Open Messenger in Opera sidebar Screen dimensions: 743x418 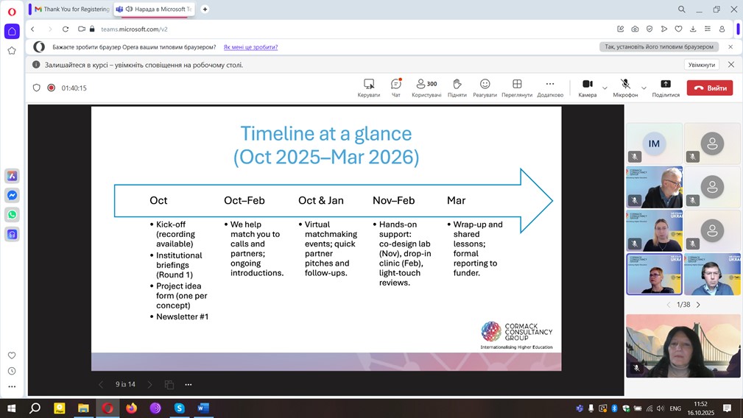[x=12, y=196]
